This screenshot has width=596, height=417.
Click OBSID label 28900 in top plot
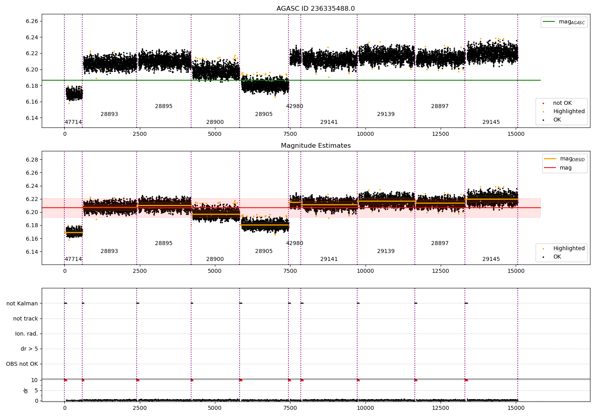(215, 122)
